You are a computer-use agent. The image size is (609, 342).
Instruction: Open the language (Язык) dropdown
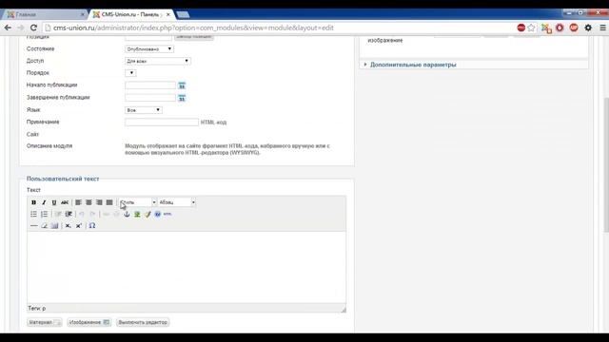[x=144, y=110]
